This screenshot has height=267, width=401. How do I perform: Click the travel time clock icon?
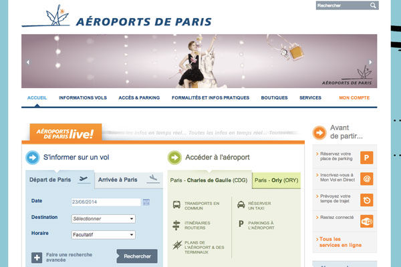pyautogui.click(x=366, y=200)
